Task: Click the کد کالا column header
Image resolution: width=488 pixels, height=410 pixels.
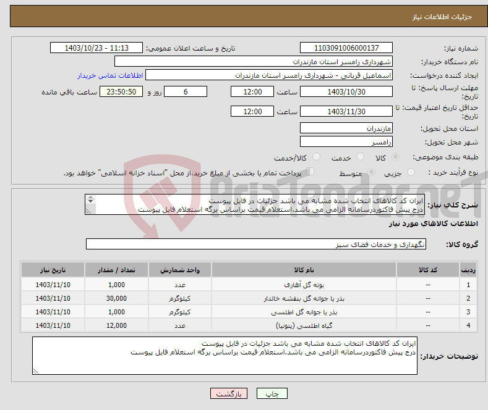Action: (x=428, y=270)
